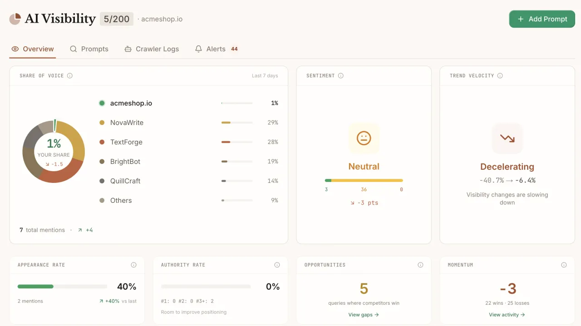The width and height of the screenshot is (581, 326).
Task: Click the momentum value -3
Action: [507, 288]
